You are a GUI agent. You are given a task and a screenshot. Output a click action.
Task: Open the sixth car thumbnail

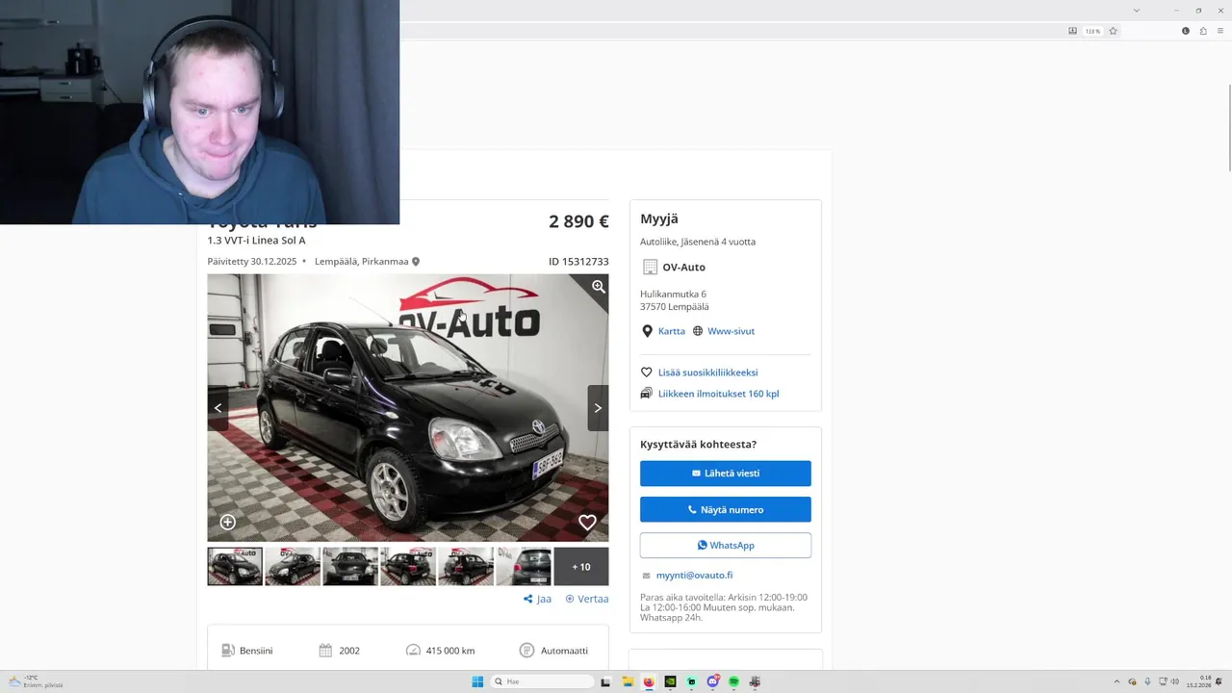(x=524, y=567)
